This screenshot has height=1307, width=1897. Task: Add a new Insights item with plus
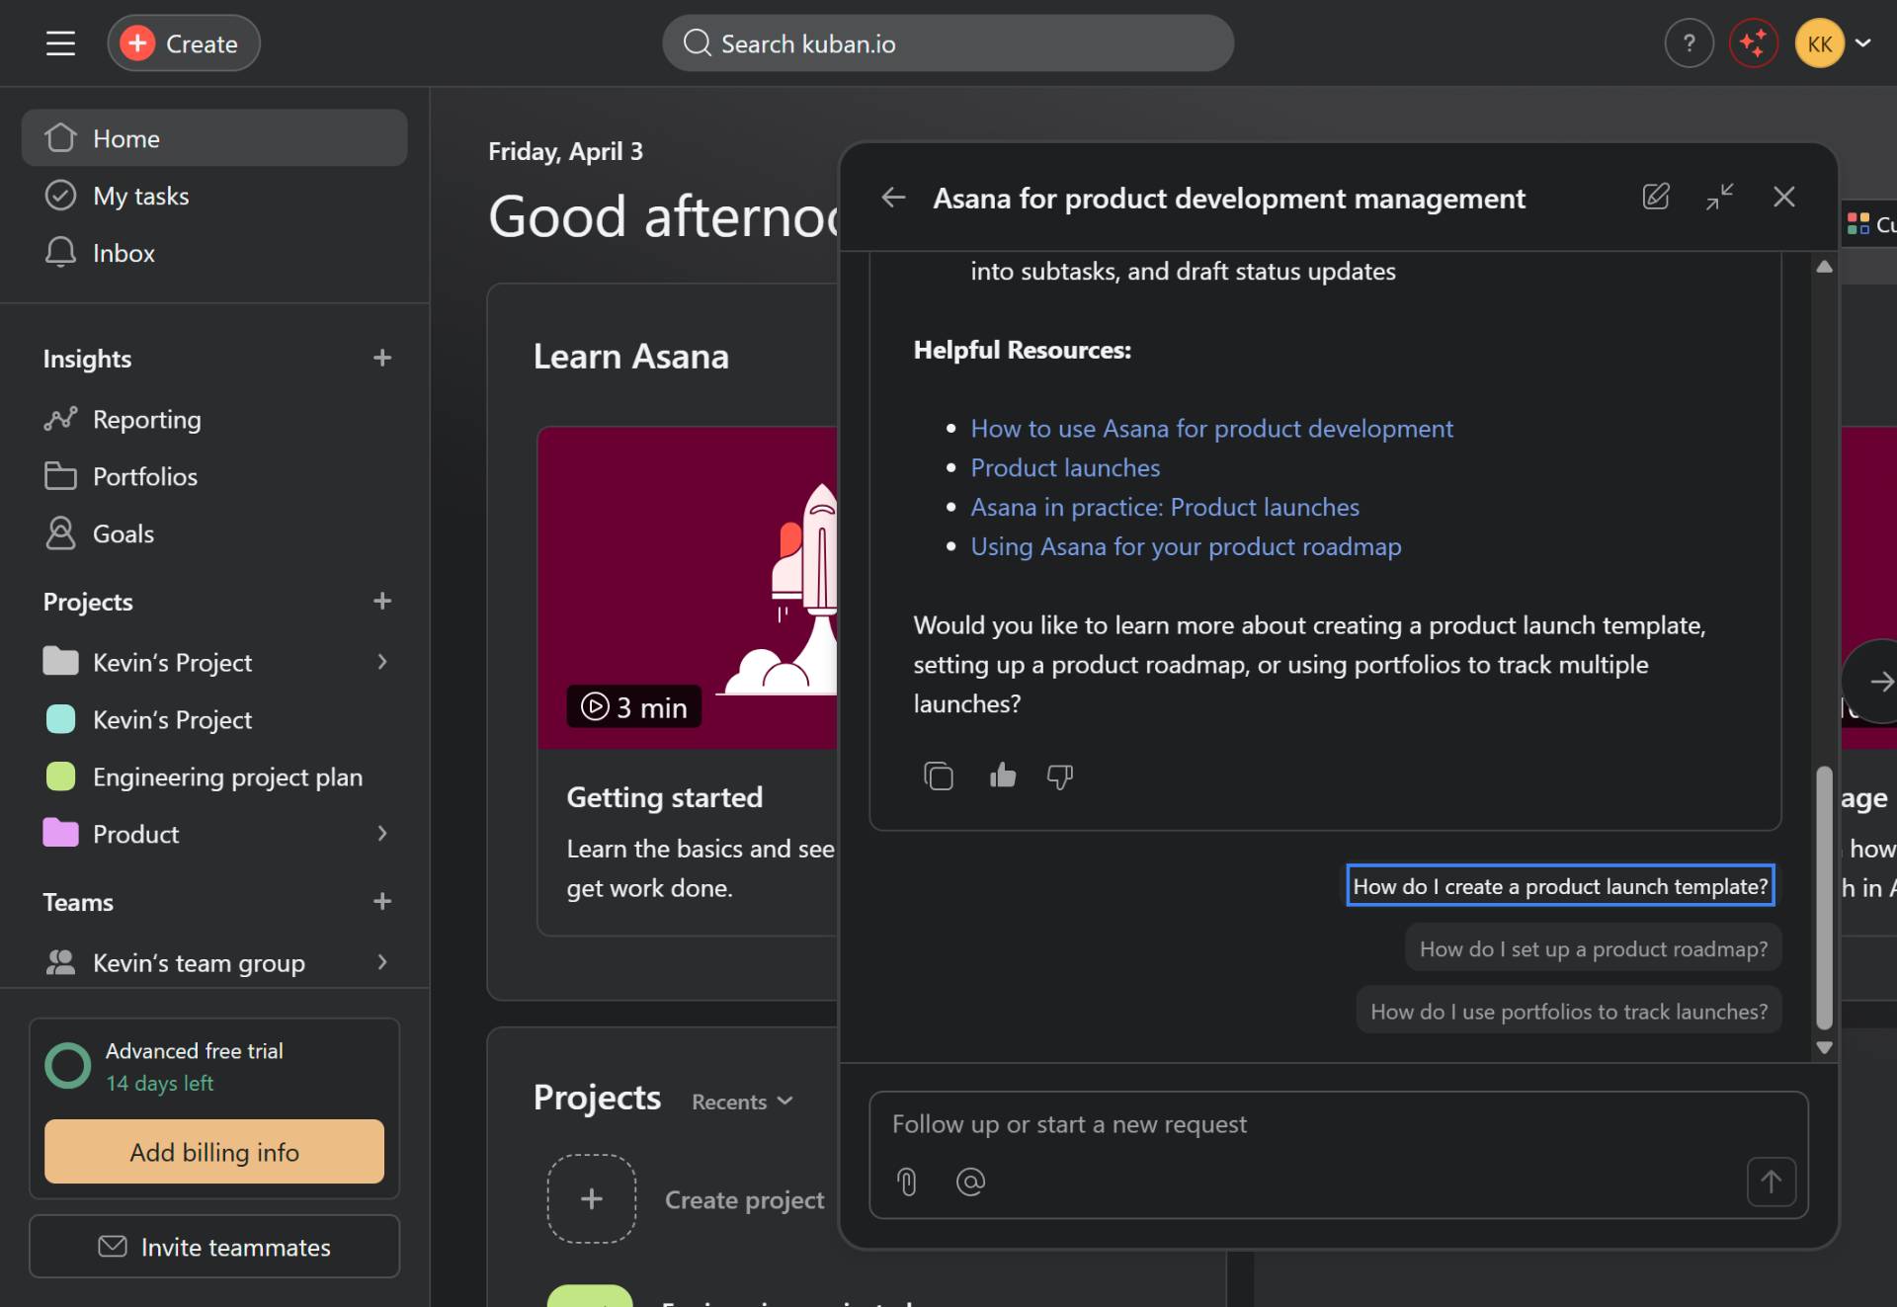click(382, 358)
